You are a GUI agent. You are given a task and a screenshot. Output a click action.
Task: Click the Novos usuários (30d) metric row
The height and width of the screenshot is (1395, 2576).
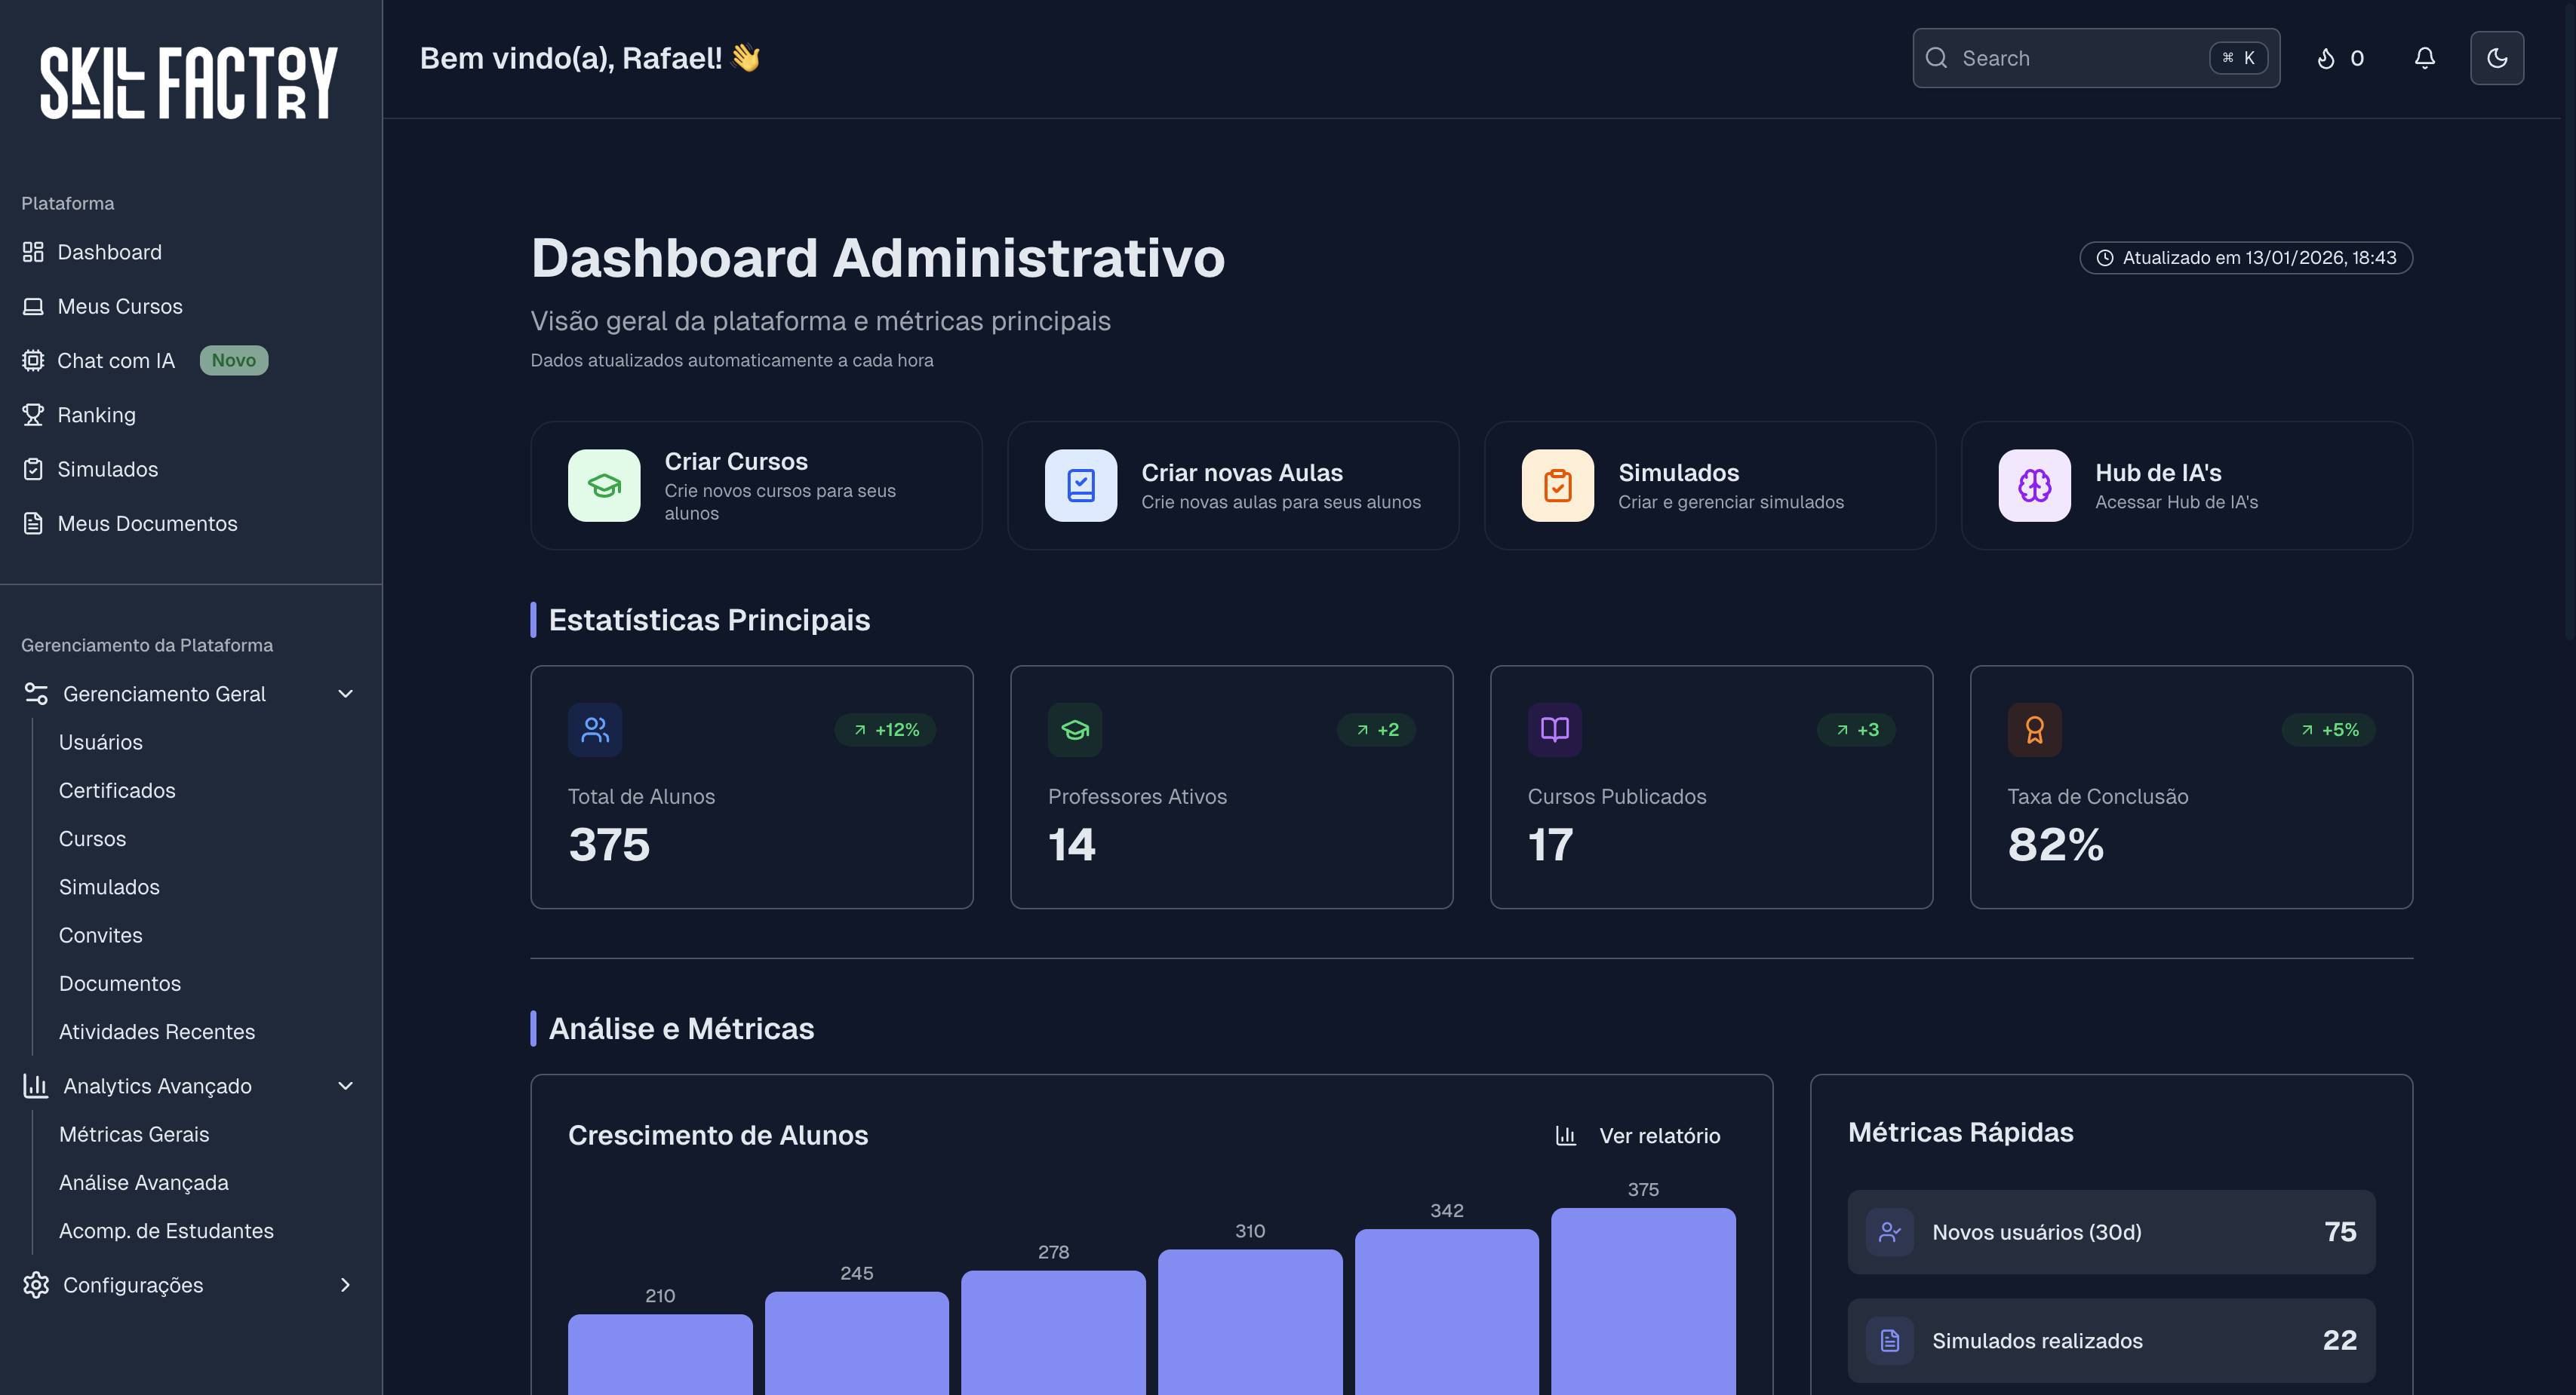[2110, 1232]
